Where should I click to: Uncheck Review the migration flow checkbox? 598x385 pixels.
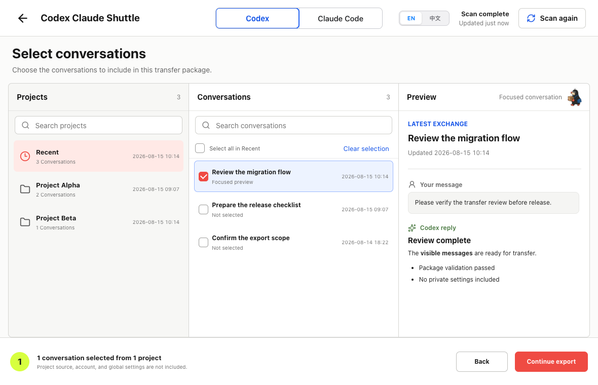(204, 176)
